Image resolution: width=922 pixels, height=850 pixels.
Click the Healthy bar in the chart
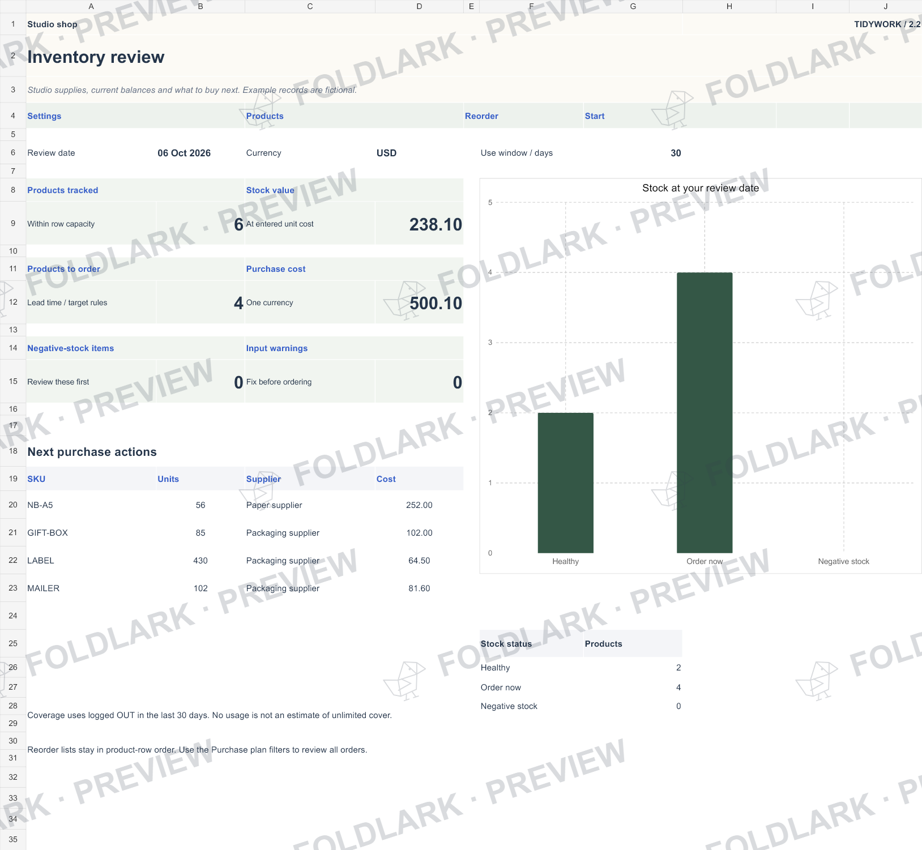(x=565, y=482)
